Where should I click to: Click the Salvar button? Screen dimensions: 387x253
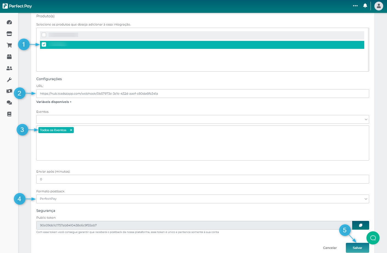[x=357, y=248]
